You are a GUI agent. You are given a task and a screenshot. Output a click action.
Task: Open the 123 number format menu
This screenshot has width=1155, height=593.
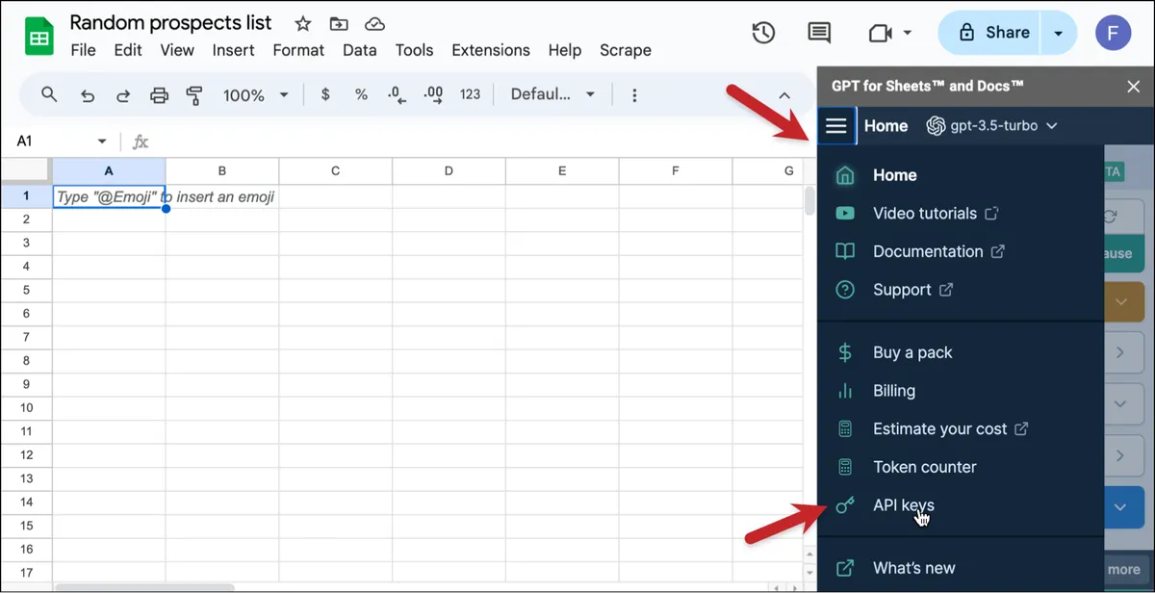[x=470, y=94]
